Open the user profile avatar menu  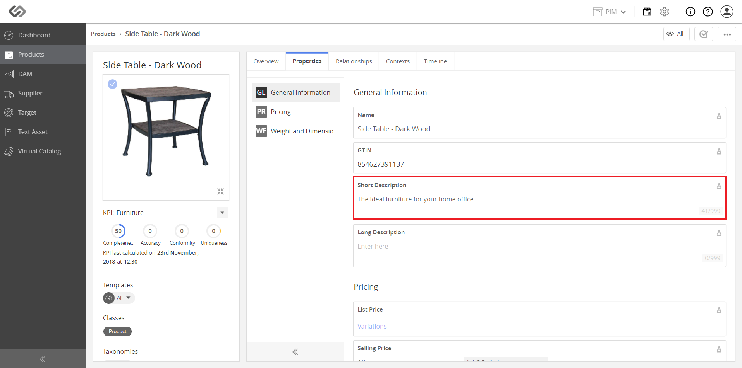[x=727, y=12]
